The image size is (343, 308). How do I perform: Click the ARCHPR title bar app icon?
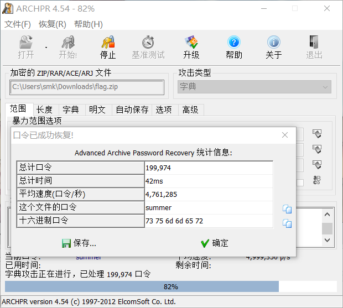tap(8, 9)
